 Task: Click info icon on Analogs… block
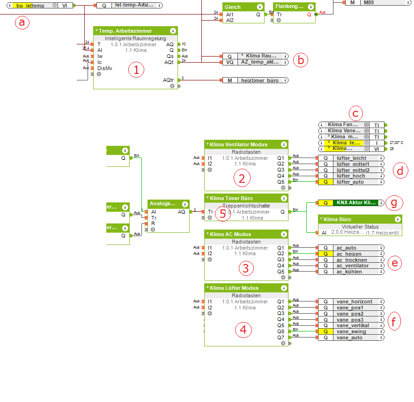185,204
